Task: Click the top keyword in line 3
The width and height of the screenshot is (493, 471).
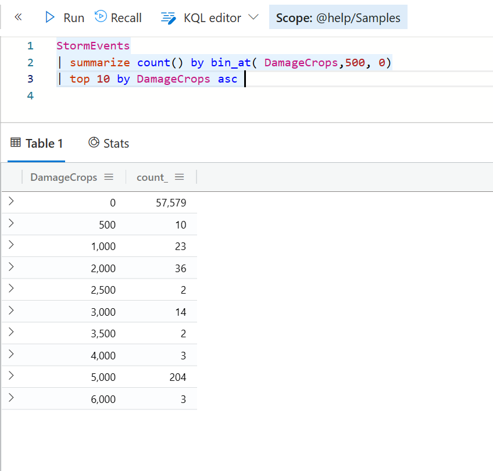Action: pos(80,79)
